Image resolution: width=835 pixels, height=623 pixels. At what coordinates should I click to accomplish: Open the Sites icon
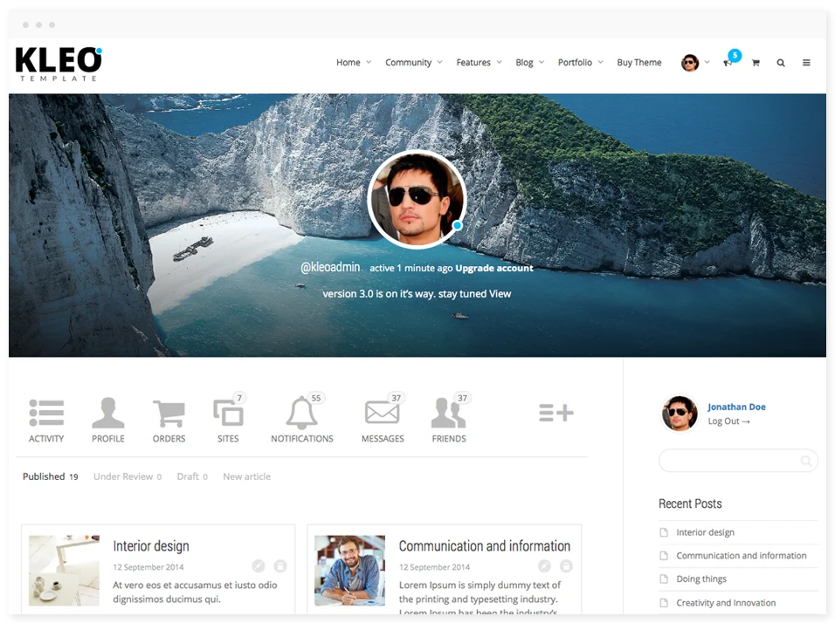pyautogui.click(x=228, y=413)
